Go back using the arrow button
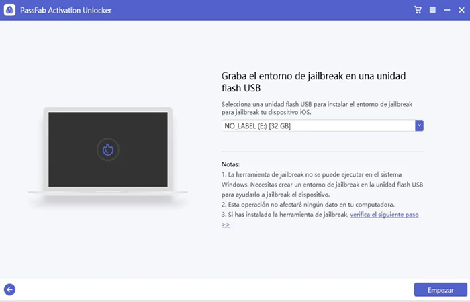 point(9,289)
